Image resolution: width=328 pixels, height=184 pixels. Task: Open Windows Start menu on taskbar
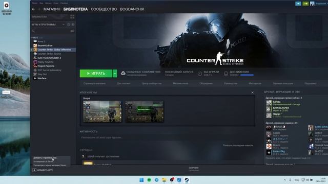click(x=141, y=180)
